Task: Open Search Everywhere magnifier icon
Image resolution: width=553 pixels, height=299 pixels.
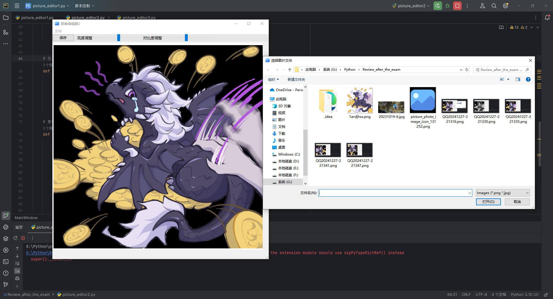Action: [x=494, y=6]
